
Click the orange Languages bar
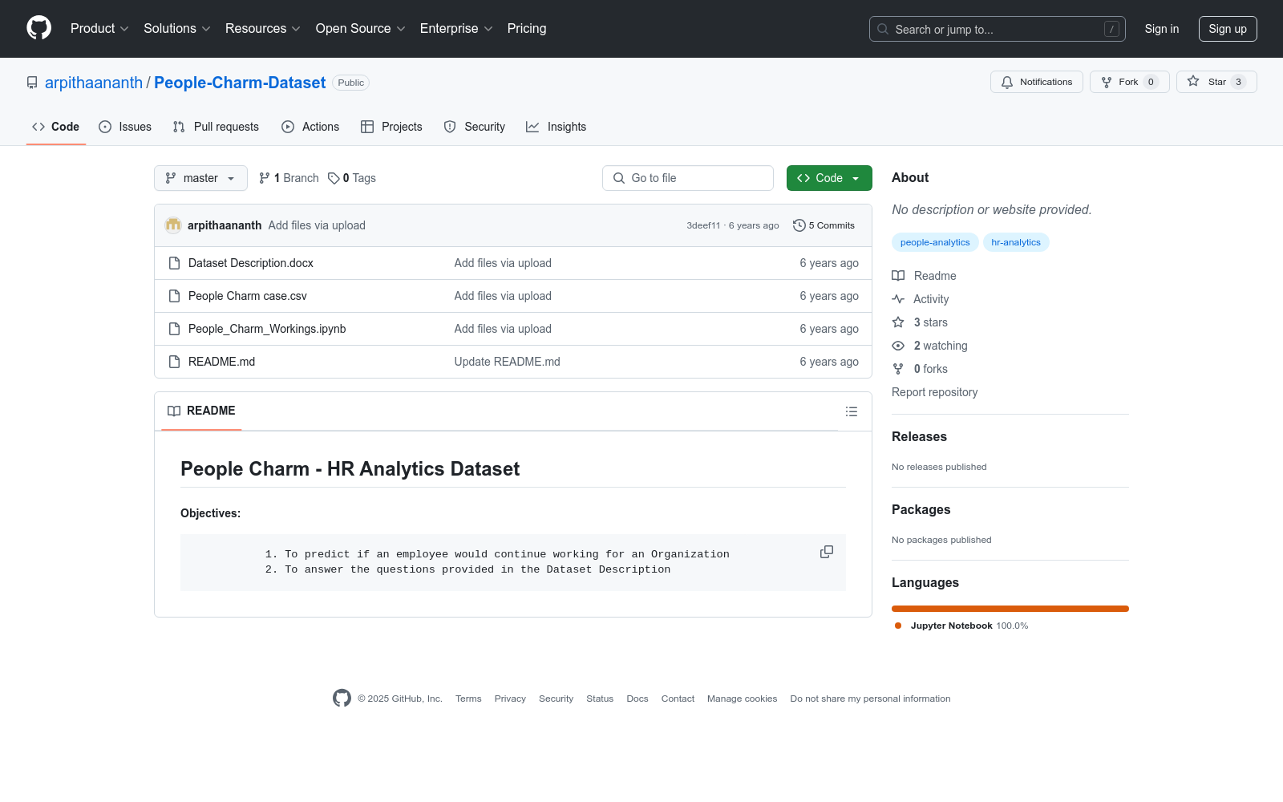1010,609
